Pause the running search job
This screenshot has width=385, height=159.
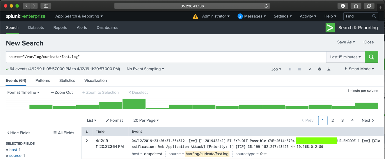(290, 69)
